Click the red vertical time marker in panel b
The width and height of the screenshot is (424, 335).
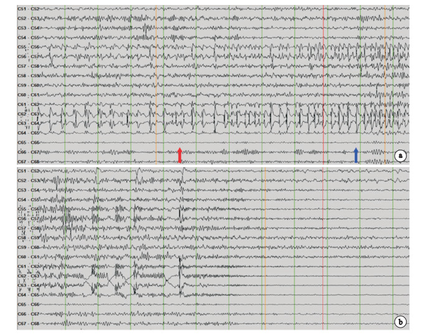coord(324,249)
